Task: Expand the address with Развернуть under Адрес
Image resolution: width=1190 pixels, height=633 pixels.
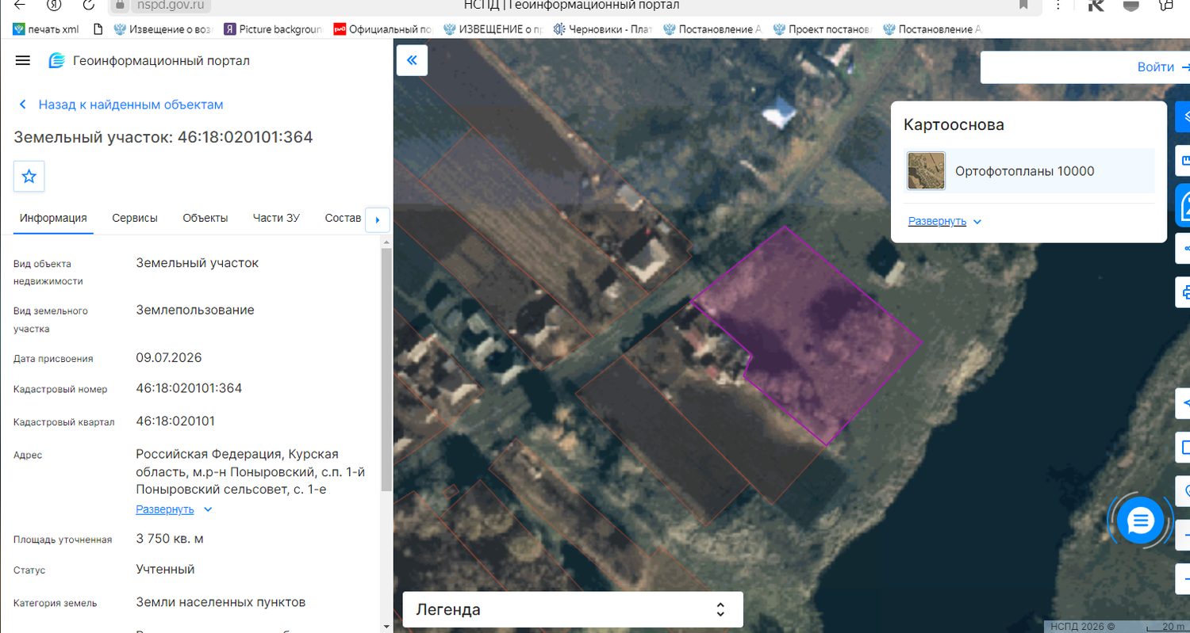Action: point(174,509)
